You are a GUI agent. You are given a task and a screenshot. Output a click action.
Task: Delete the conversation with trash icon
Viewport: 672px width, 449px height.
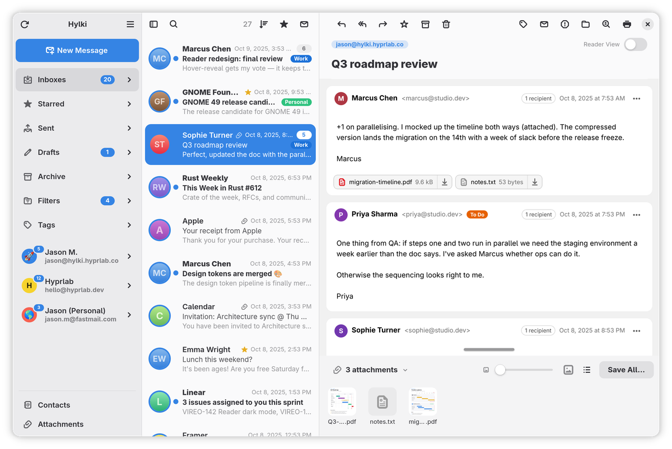point(446,24)
